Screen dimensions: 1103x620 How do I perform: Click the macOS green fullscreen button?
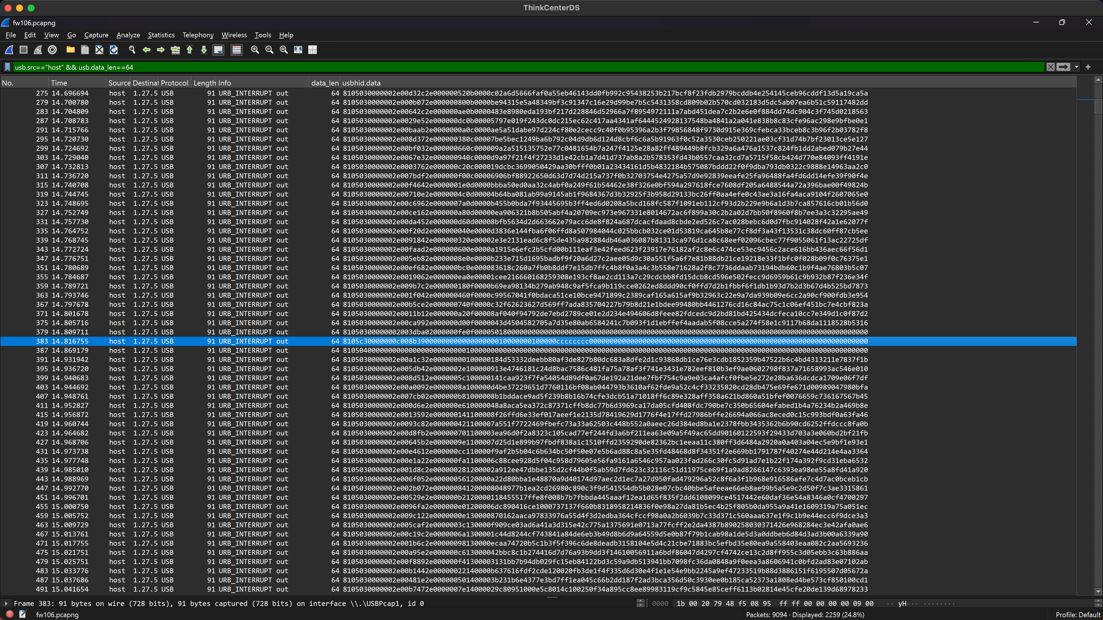(x=31, y=8)
